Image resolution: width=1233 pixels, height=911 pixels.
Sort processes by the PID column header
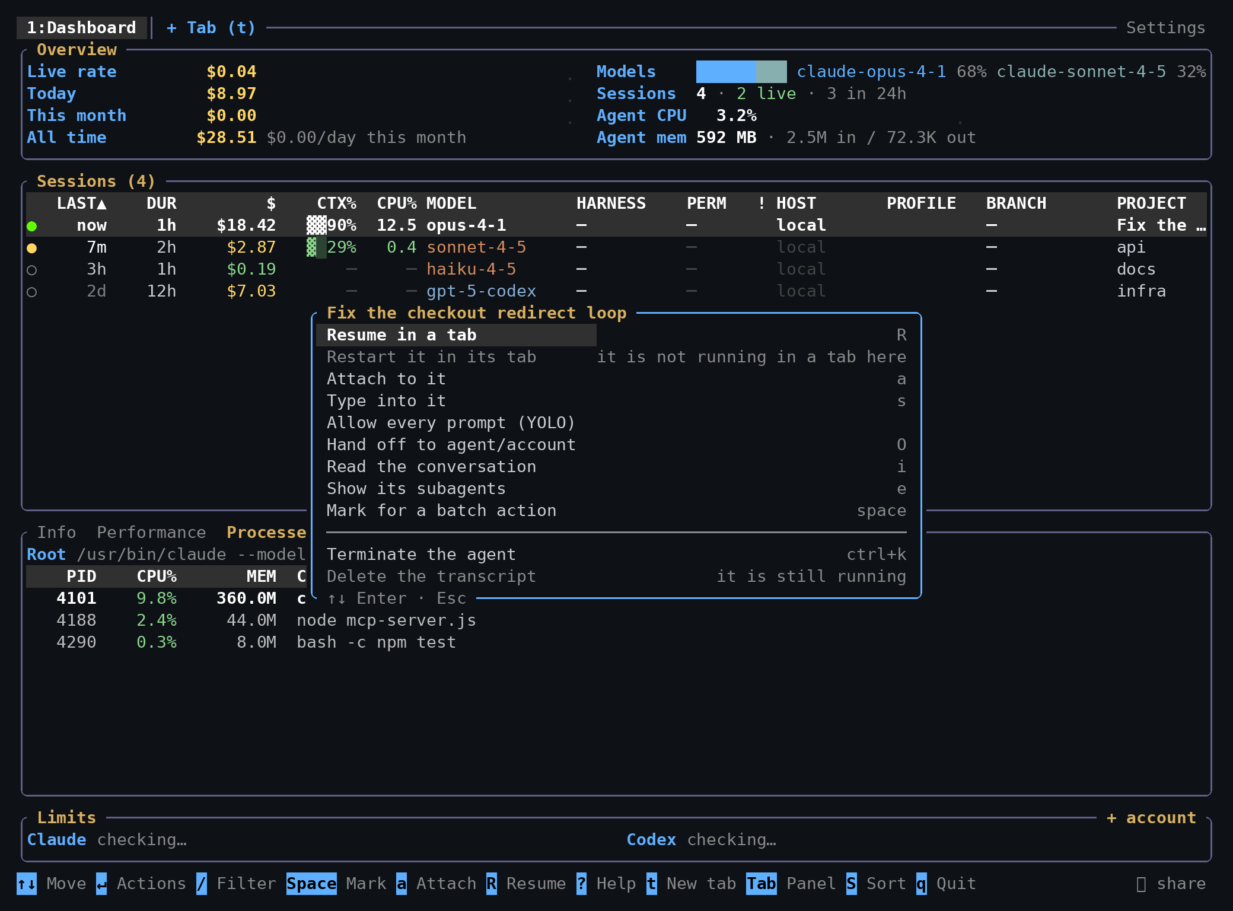(x=81, y=576)
